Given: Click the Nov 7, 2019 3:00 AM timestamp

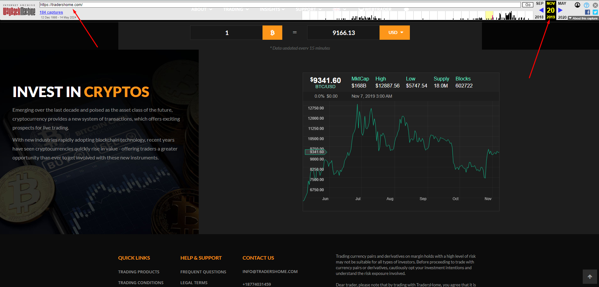Looking at the screenshot, I should pos(372,96).
